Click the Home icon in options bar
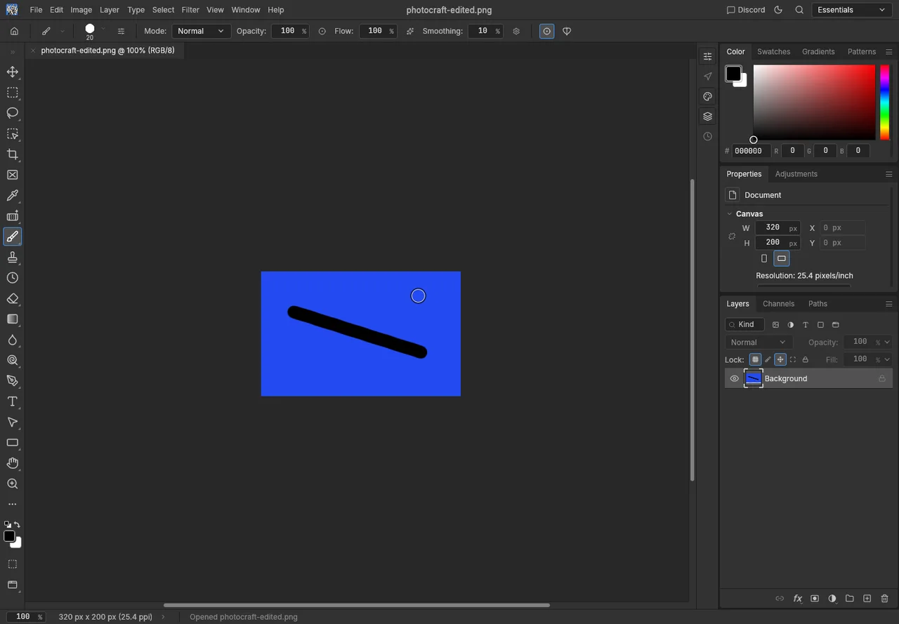This screenshot has width=899, height=624. click(14, 31)
